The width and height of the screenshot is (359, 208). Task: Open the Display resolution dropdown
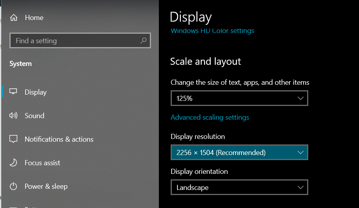(239, 152)
